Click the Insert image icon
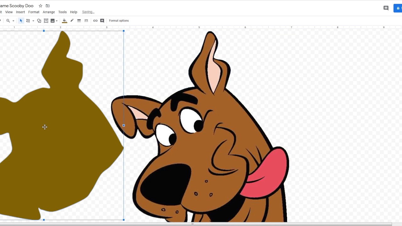This screenshot has height=226, width=402. [52, 21]
